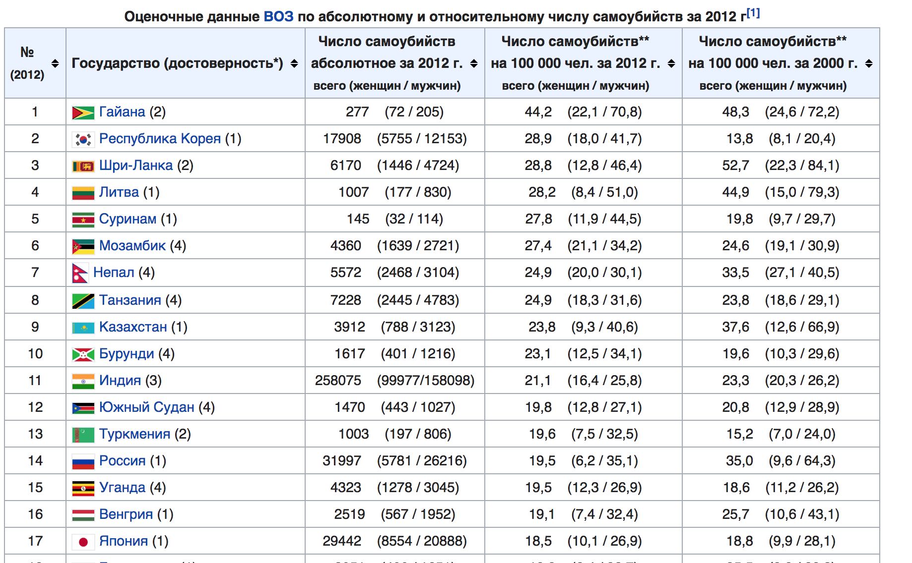912x563 pixels.
Task: Select the 2000 rate cell 35,0
Action: tap(781, 461)
